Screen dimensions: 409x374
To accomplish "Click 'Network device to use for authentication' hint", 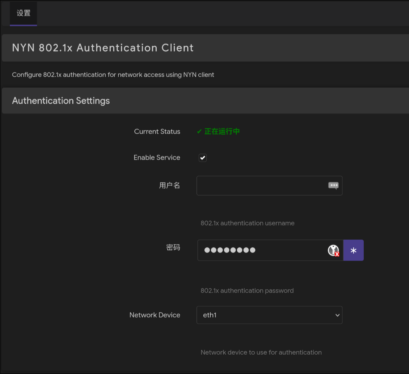I will 261,352.
